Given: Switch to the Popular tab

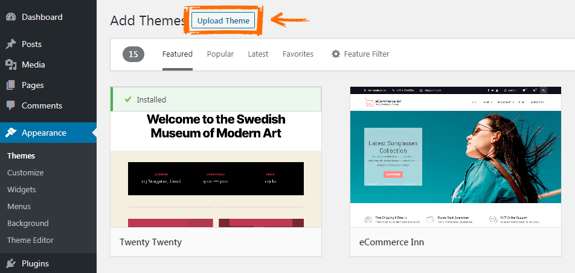Looking at the screenshot, I should (220, 54).
